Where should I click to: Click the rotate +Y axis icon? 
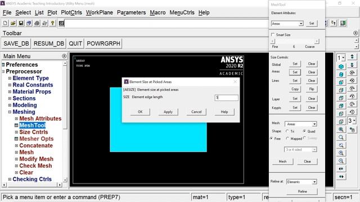coord(352,89)
